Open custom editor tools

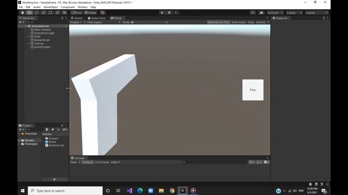click(x=64, y=12)
